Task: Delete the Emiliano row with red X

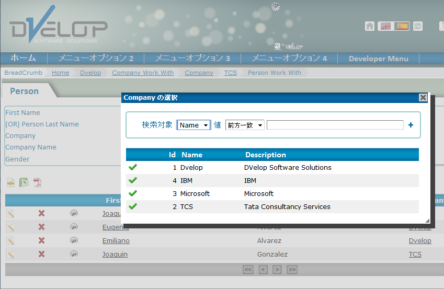Action: [42, 240]
